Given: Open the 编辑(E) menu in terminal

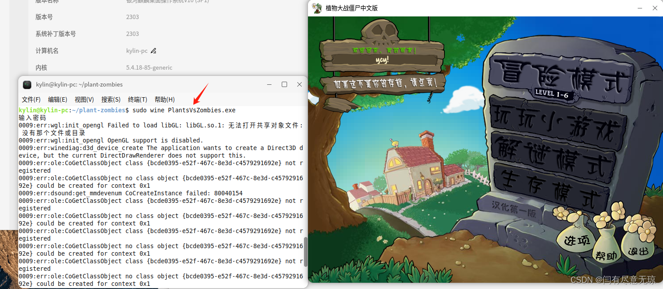Looking at the screenshot, I should coord(58,99).
